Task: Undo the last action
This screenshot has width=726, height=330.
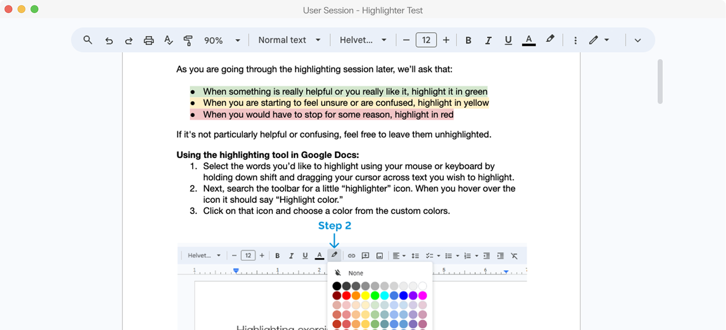Action: coord(108,40)
